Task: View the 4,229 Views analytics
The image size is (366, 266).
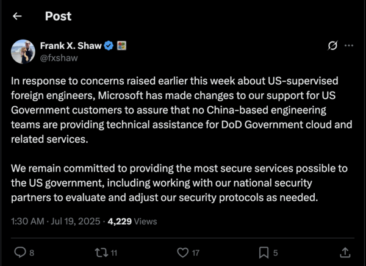Action: pos(132,223)
